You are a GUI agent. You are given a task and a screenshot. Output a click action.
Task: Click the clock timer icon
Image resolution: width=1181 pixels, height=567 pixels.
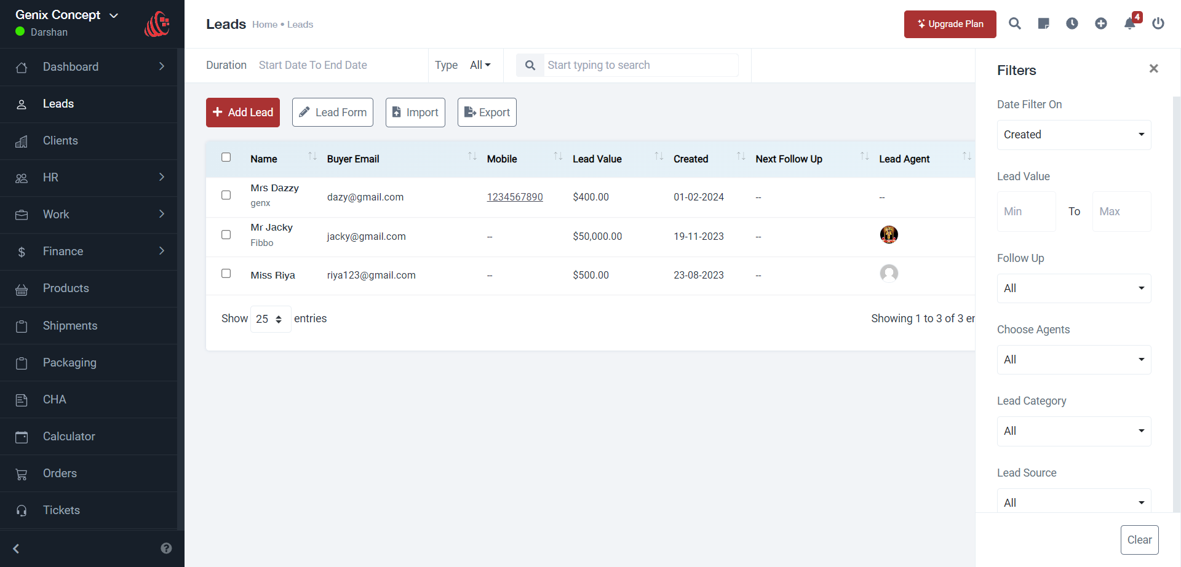point(1072,23)
